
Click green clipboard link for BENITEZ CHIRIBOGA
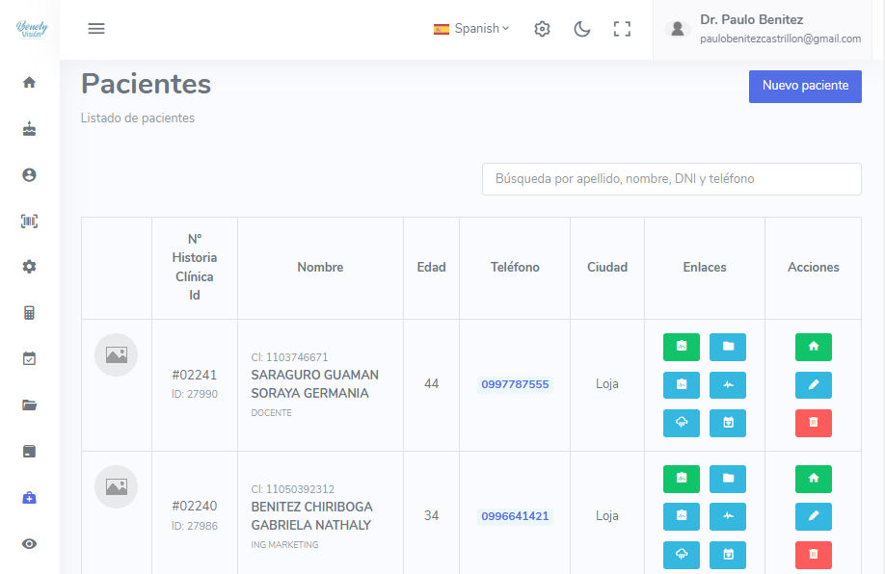click(x=682, y=479)
